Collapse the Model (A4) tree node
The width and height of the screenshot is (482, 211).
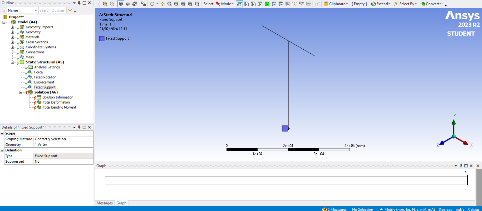coord(4,22)
